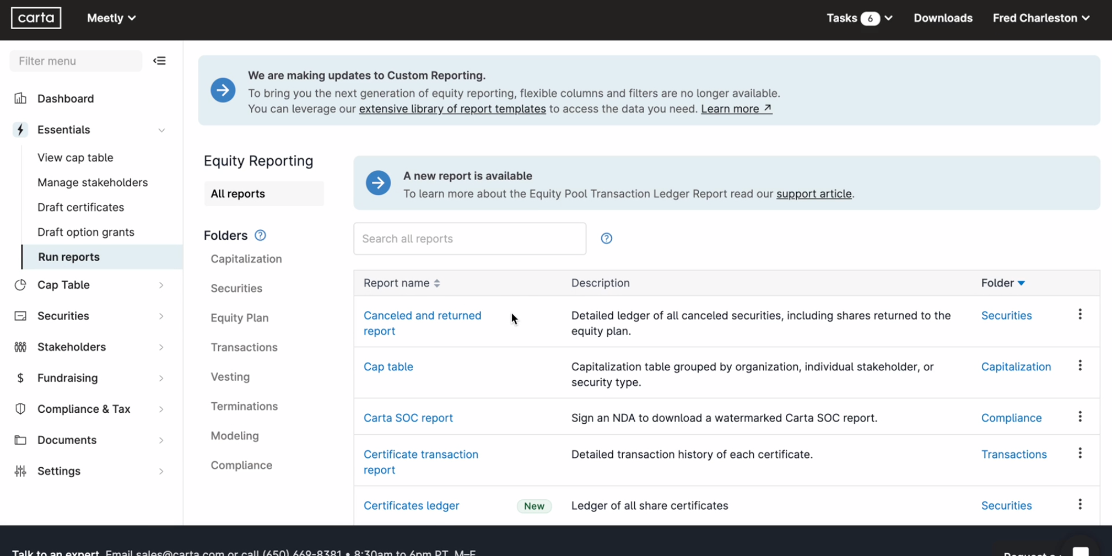Click the Documents folder icon

pyautogui.click(x=20, y=440)
